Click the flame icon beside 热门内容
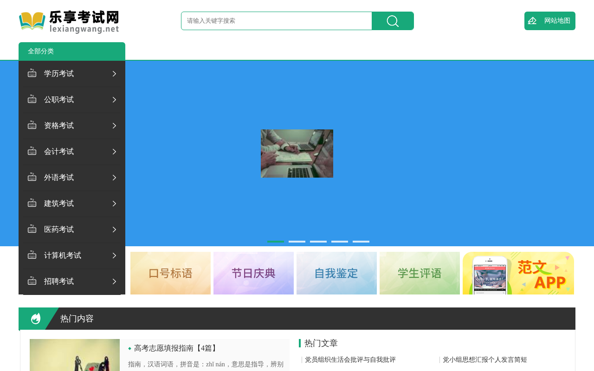The image size is (594, 371). tap(36, 319)
